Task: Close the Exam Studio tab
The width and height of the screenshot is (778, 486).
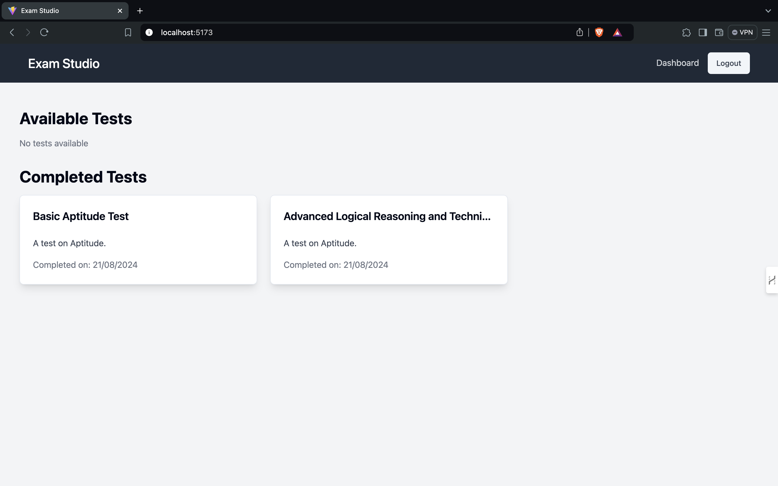Action: (120, 11)
